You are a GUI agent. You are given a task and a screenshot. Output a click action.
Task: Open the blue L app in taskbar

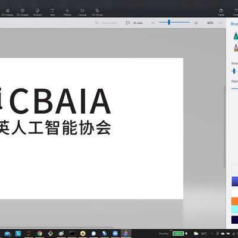point(18,233)
